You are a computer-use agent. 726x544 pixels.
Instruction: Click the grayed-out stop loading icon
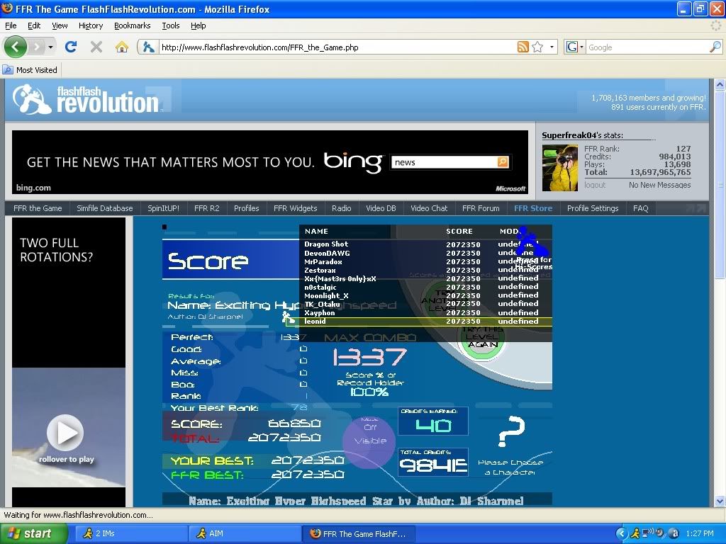[x=96, y=47]
